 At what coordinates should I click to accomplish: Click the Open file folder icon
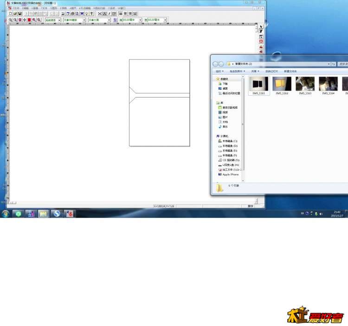click(15, 14)
